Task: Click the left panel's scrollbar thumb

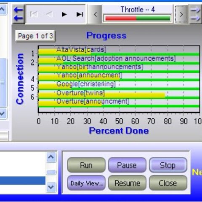Action: pyautogui.click(x=3, y=82)
